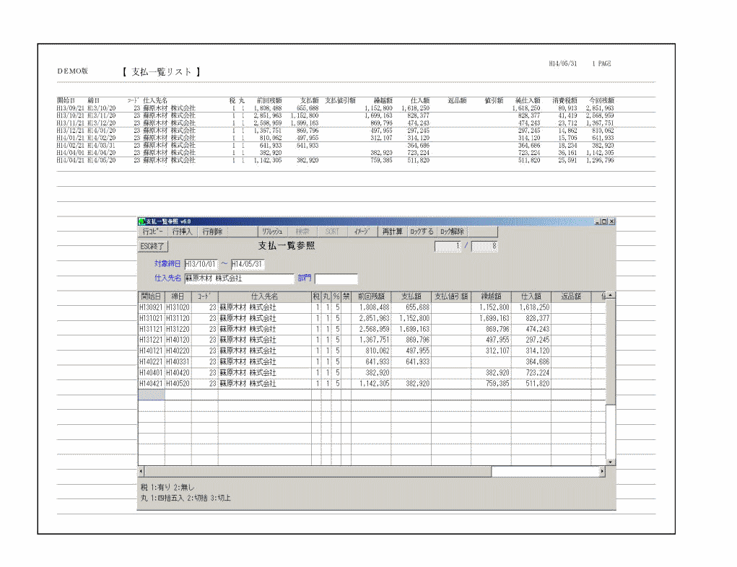Screen dimensions: 737x567
Task: Select the 開始日 column header in the grid
Action: click(x=151, y=296)
